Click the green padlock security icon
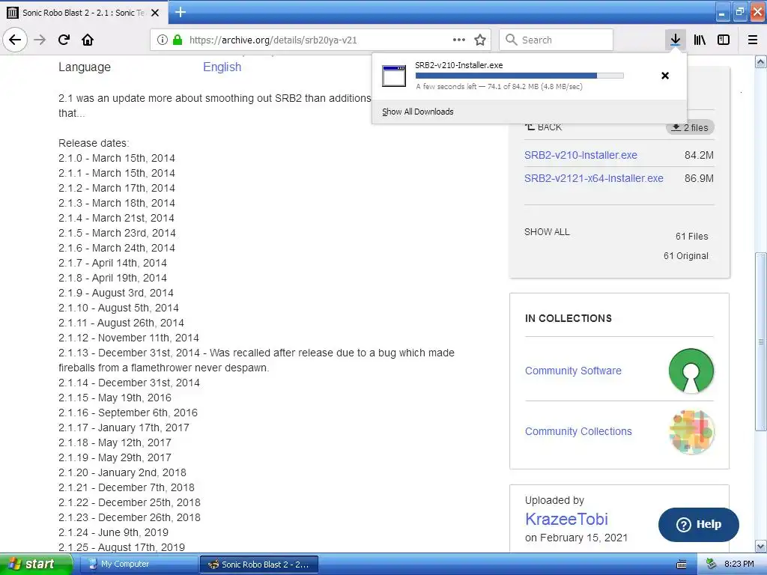This screenshot has width=767, height=575. (178, 40)
